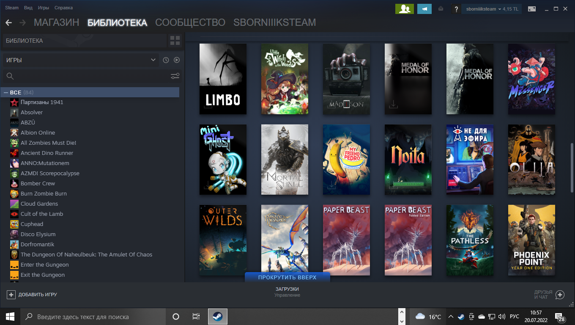
Task: Open the inbox envelope icon
Action: click(x=441, y=9)
